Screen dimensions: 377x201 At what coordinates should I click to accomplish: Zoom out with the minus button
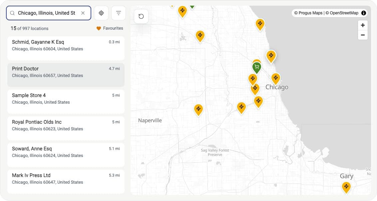tap(363, 35)
